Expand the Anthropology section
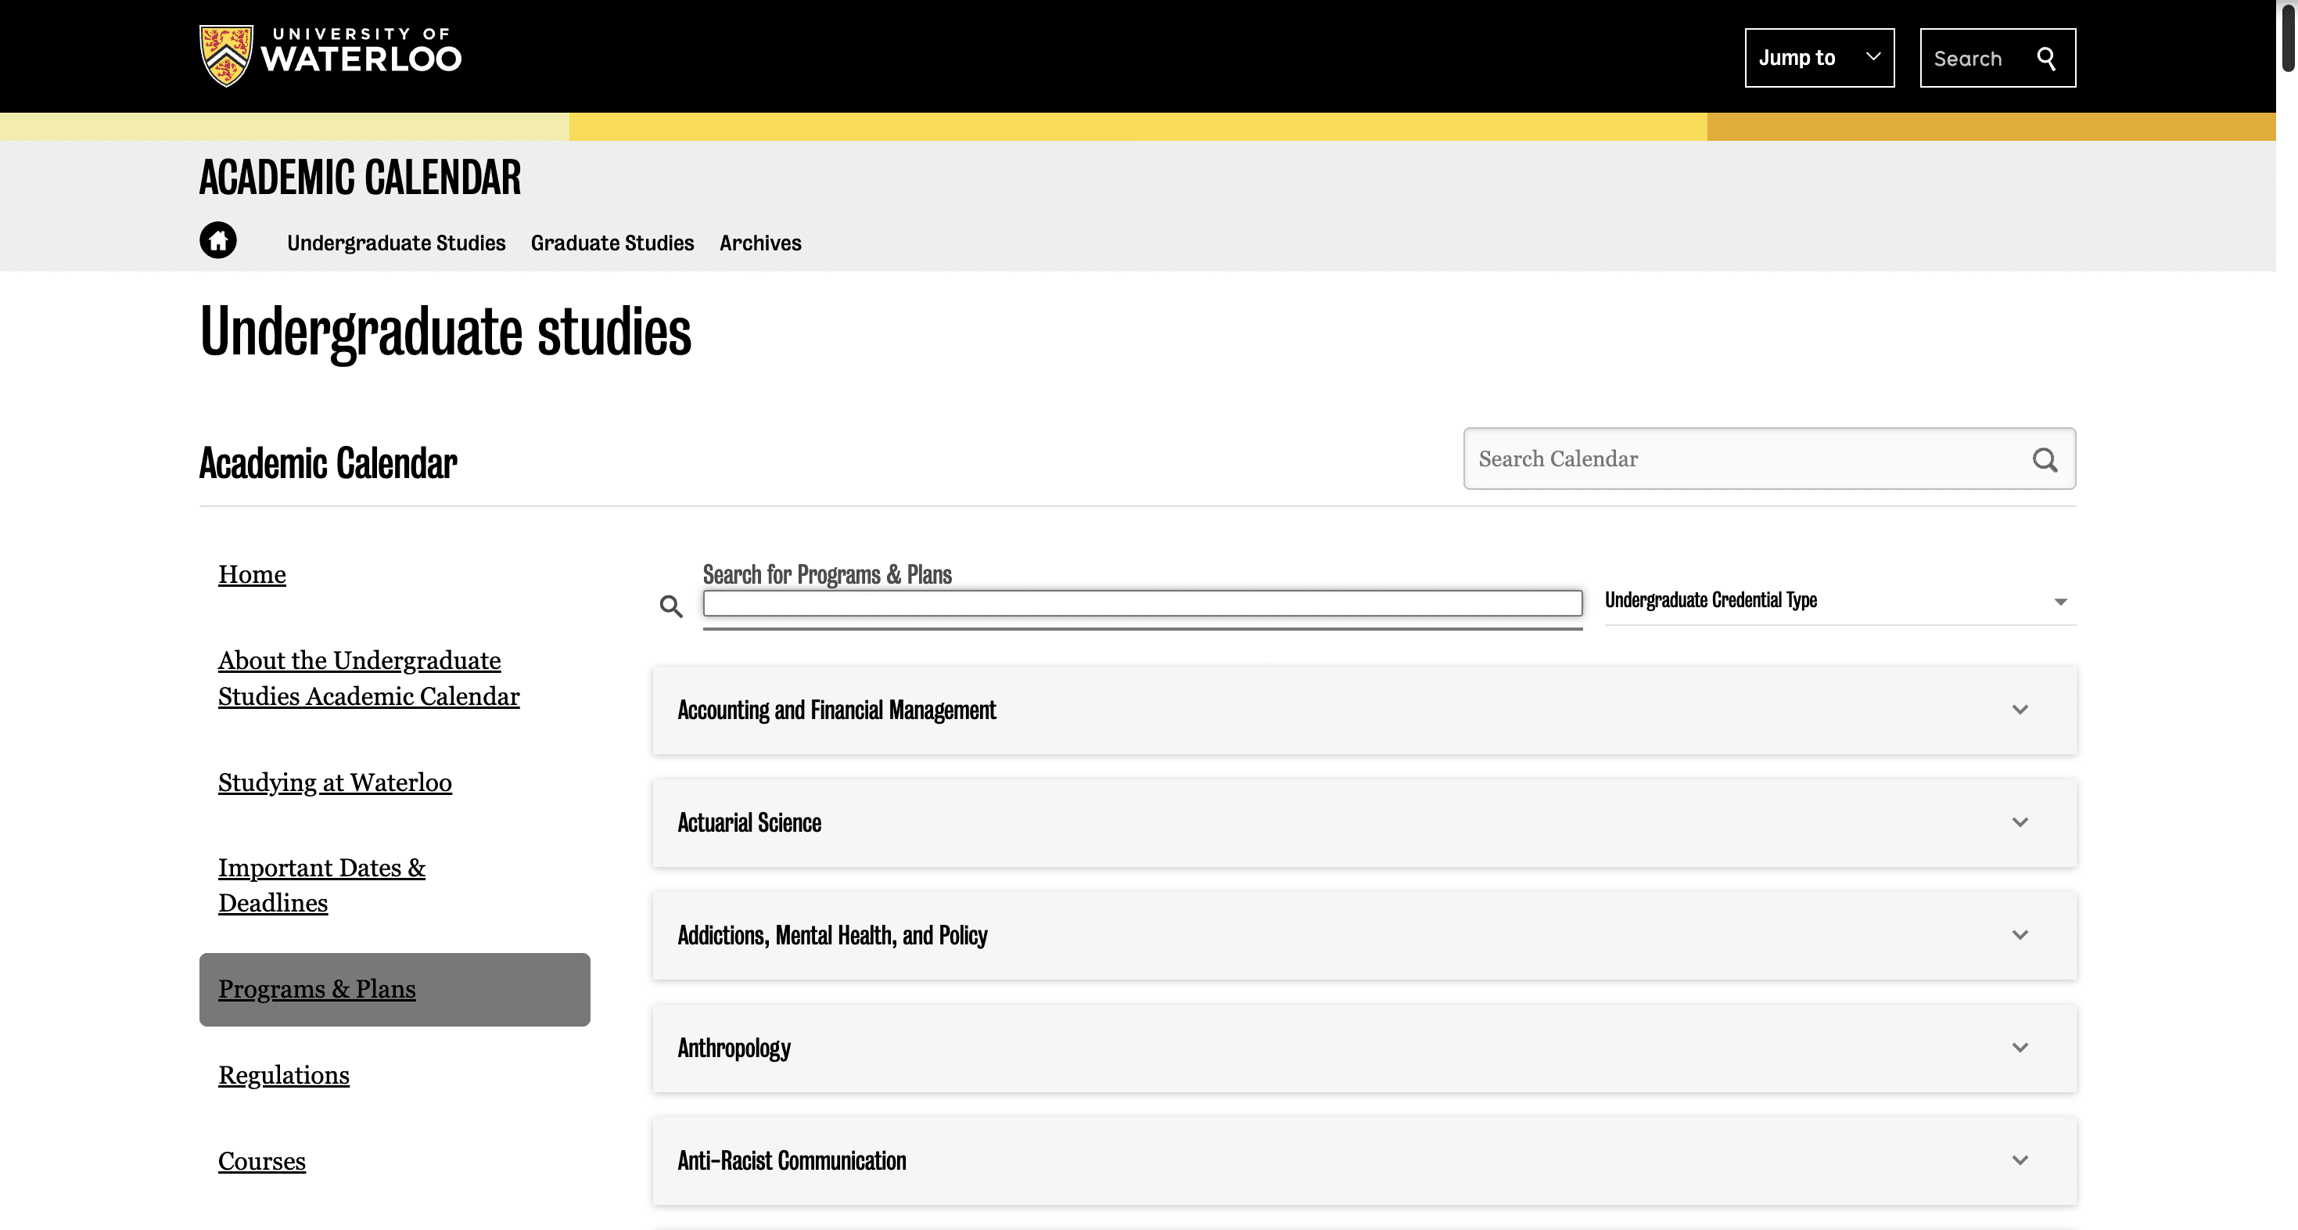The height and width of the screenshot is (1230, 2298). coord(2020,1047)
